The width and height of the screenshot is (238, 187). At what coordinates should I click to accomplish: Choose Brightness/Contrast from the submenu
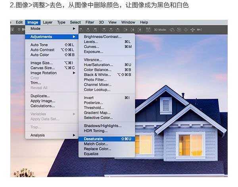(103, 36)
